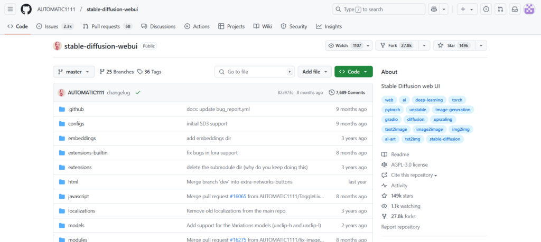Click the AUTOMATIC1111 owner breadcrumb link

[x=56, y=9]
